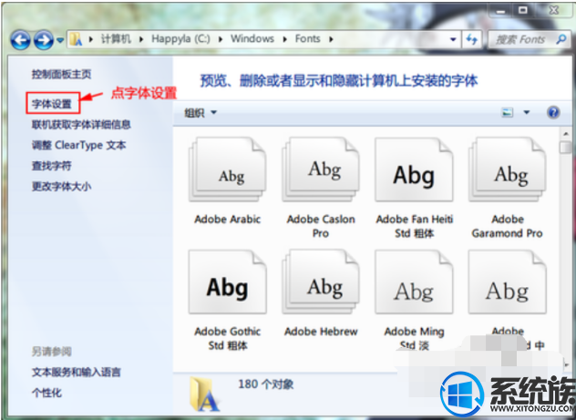
Task: Minimize the Fonts window
Action: pos(500,11)
